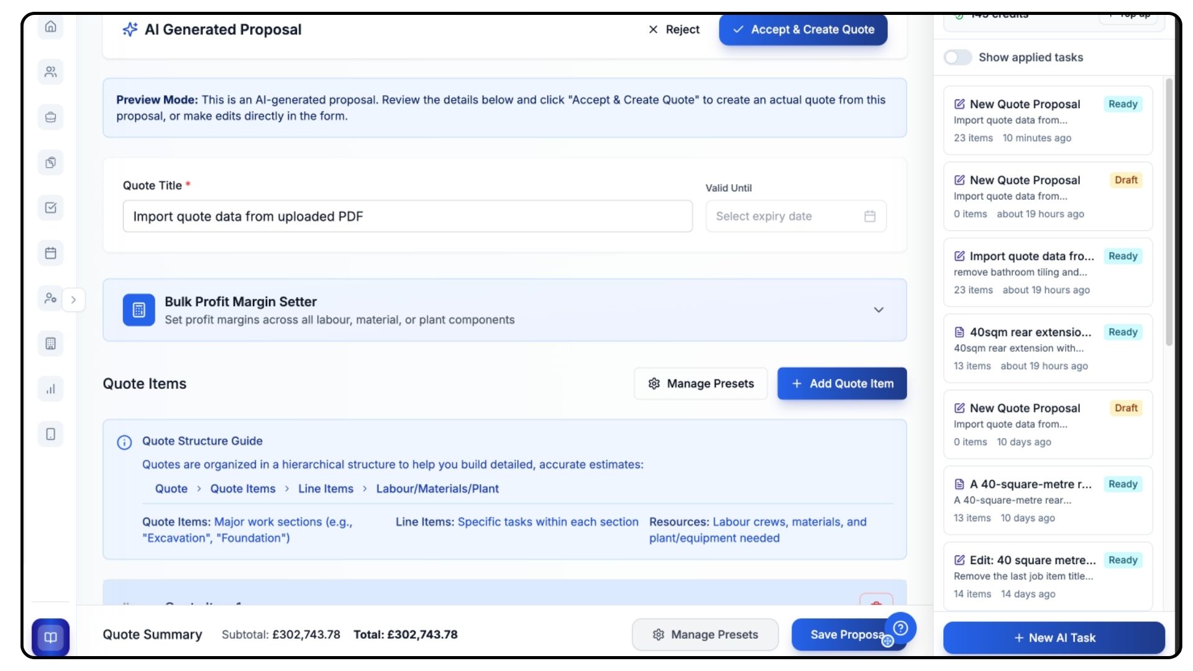Open the people/clients sidebar icon
Viewport: 1193px width, 671px height.
[51, 72]
